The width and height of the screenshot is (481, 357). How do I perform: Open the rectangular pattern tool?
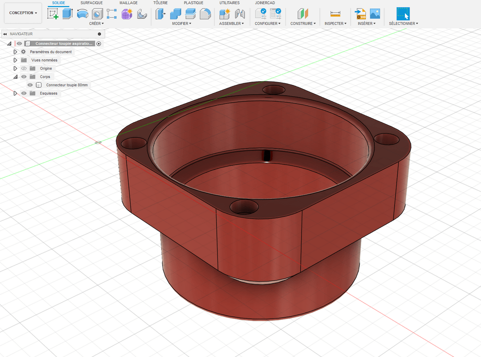coord(112,14)
